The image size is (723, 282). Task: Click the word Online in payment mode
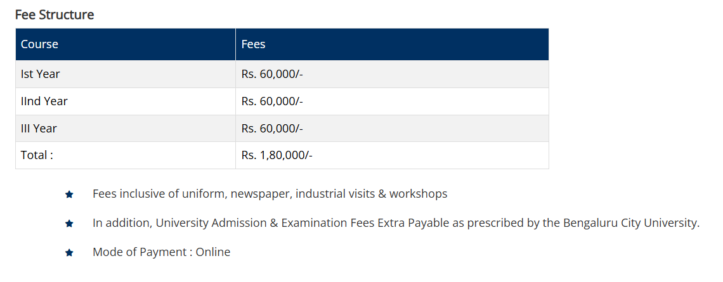[x=213, y=252]
